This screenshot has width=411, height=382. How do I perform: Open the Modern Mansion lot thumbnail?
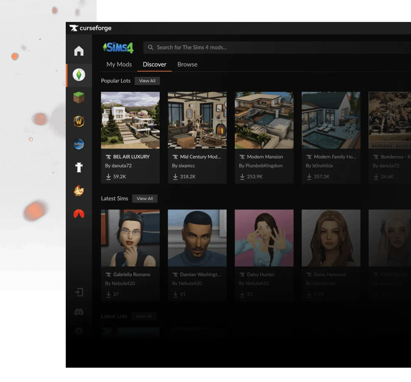264,120
